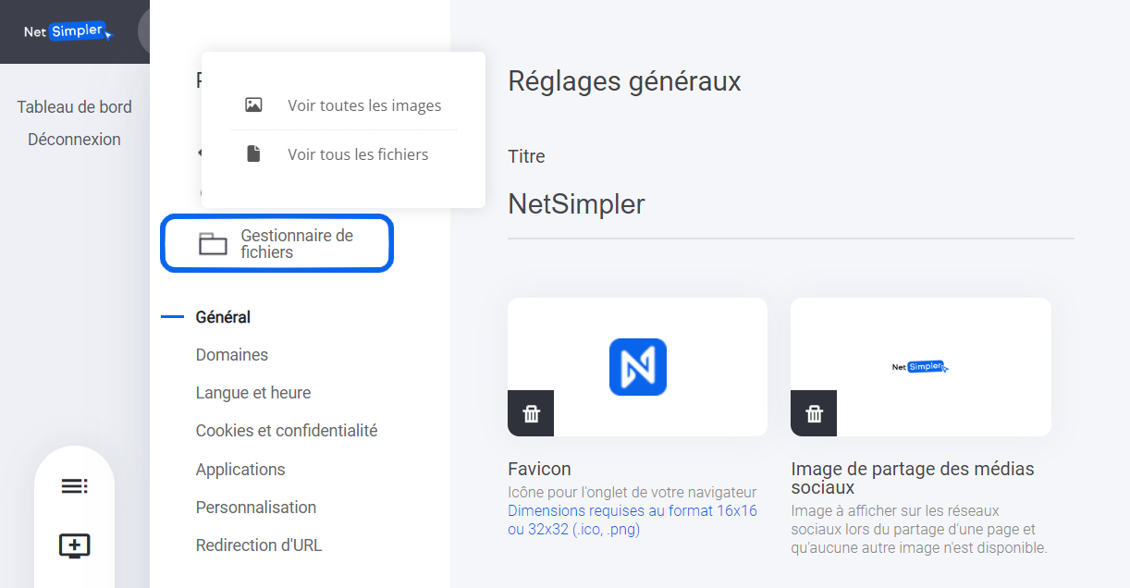Image resolution: width=1130 pixels, height=588 pixels.
Task: Open the Gestionnaire de fichiers folder icon
Action: pyautogui.click(x=213, y=244)
